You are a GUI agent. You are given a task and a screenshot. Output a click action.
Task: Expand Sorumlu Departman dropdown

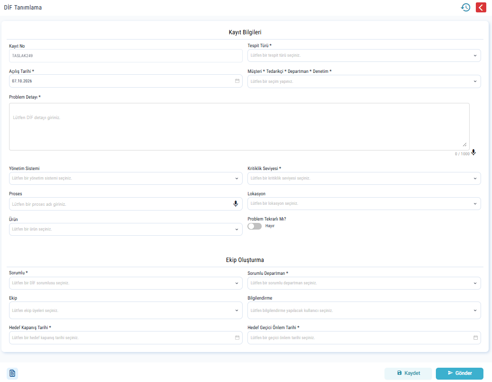click(x=364, y=283)
